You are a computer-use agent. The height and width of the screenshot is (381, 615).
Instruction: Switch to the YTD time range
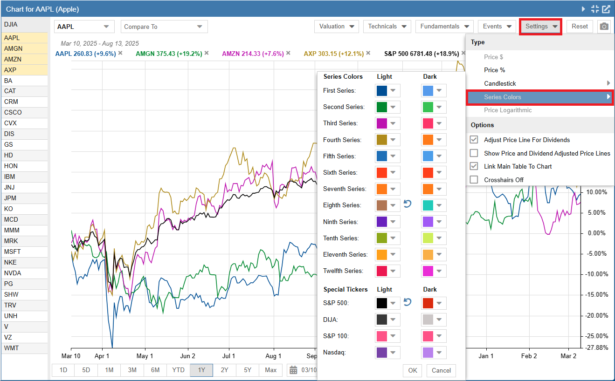click(x=179, y=370)
